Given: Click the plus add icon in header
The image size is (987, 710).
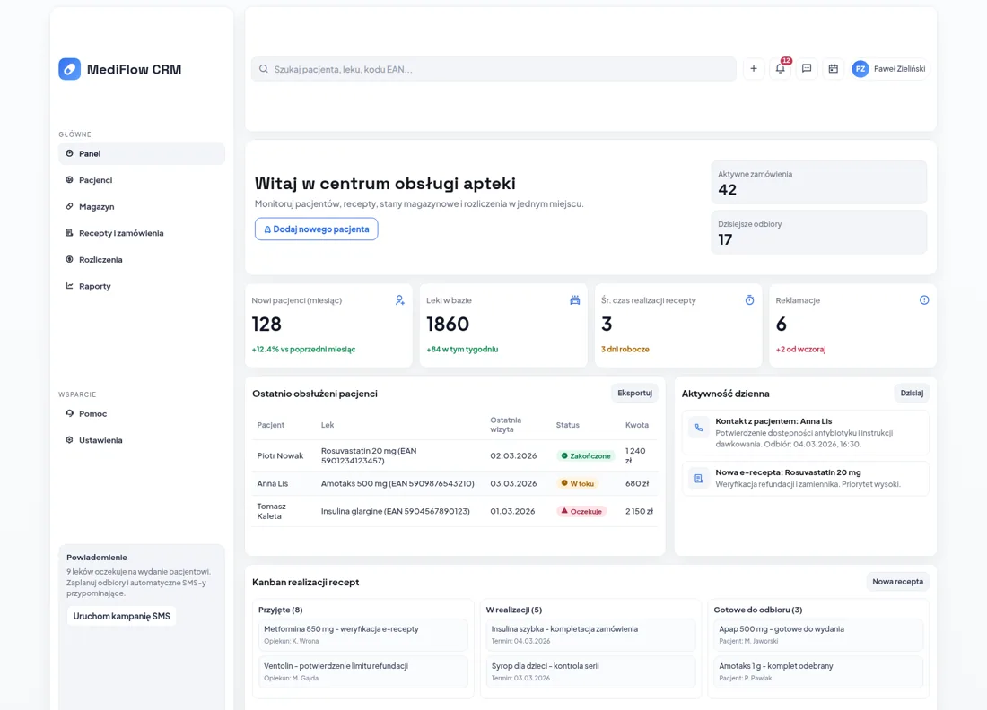Looking at the screenshot, I should click(754, 68).
